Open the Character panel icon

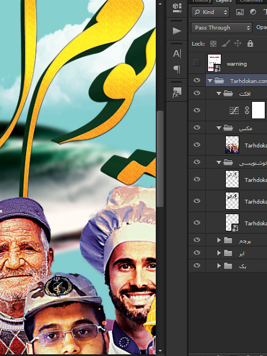177,53
